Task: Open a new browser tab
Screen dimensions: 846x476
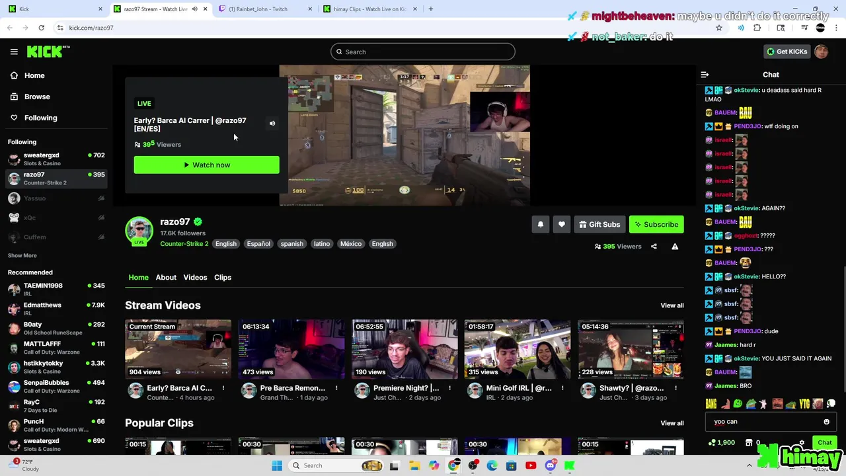Action: point(430,9)
